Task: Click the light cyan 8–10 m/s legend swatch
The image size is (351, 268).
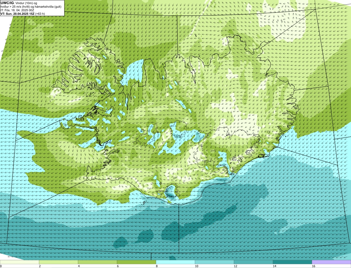Action: pos(175,262)
